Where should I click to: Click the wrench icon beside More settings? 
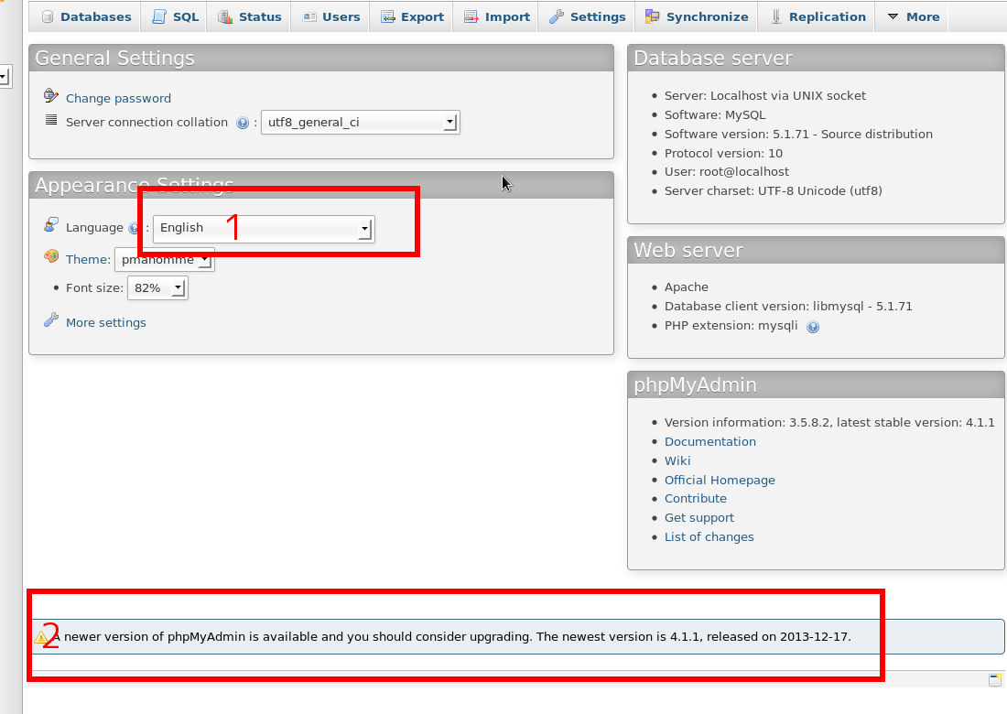coord(51,321)
